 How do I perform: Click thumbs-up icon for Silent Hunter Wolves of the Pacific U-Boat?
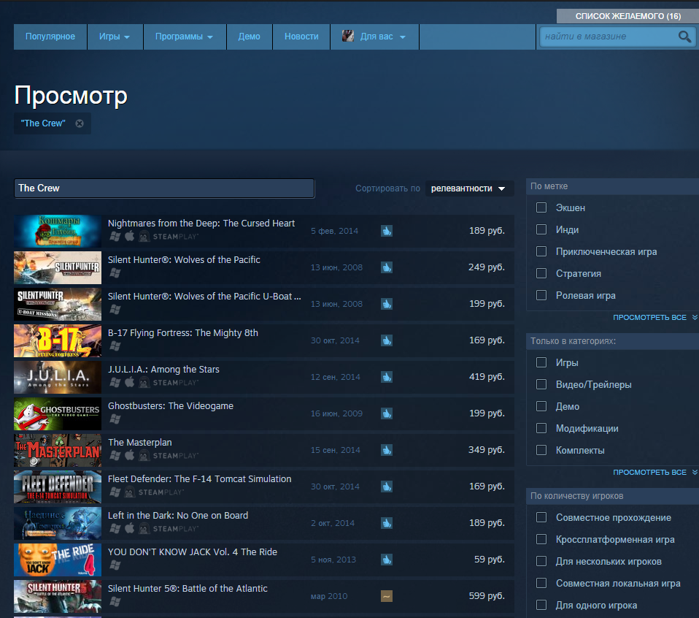coord(387,303)
